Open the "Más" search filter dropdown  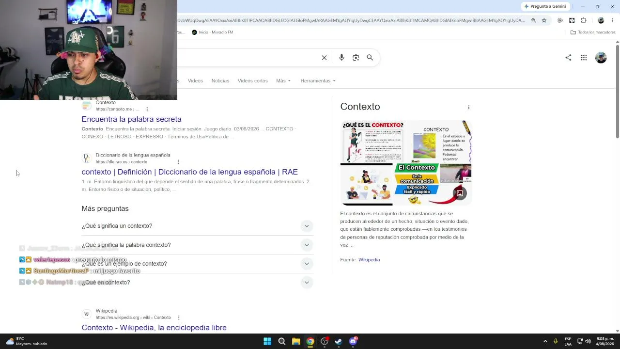coord(283,80)
